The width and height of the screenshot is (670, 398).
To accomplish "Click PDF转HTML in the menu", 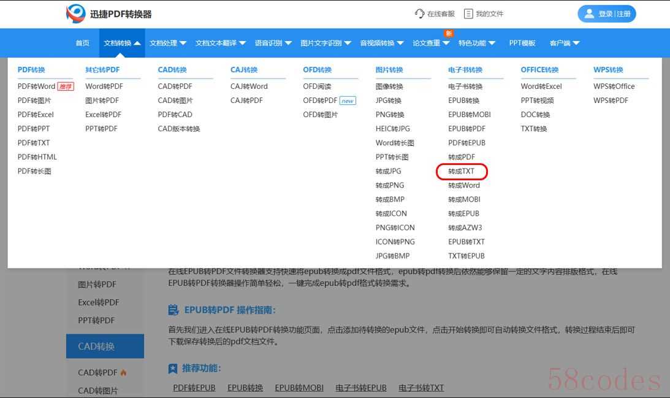I will click(x=37, y=157).
